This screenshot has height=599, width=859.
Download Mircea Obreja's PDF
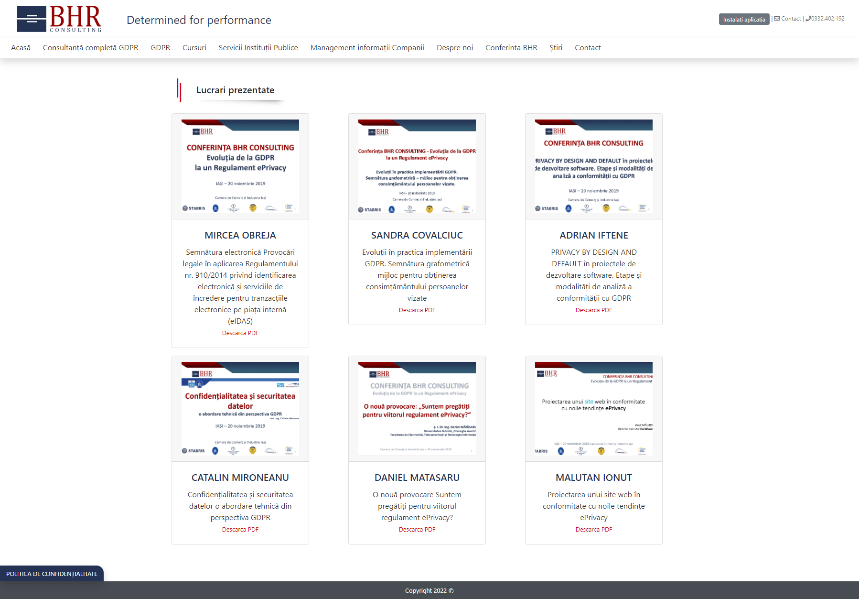coord(240,333)
